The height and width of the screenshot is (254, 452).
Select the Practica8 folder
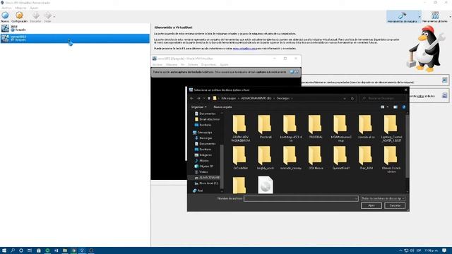click(x=266, y=127)
